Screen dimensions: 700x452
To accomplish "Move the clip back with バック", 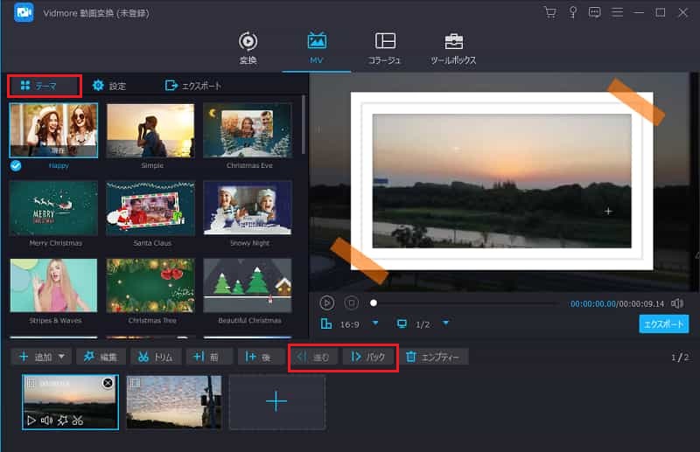I will [368, 357].
